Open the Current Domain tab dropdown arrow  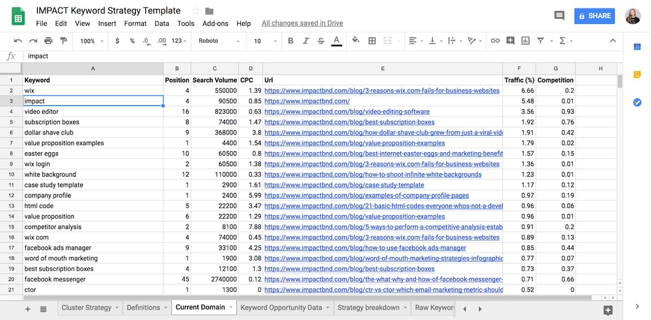coord(231,308)
